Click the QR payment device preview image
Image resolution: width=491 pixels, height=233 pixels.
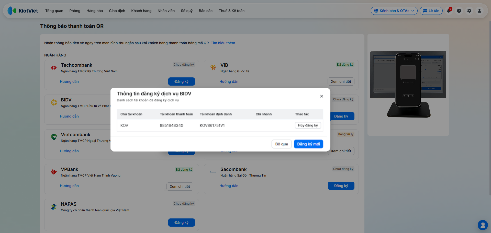click(408, 84)
